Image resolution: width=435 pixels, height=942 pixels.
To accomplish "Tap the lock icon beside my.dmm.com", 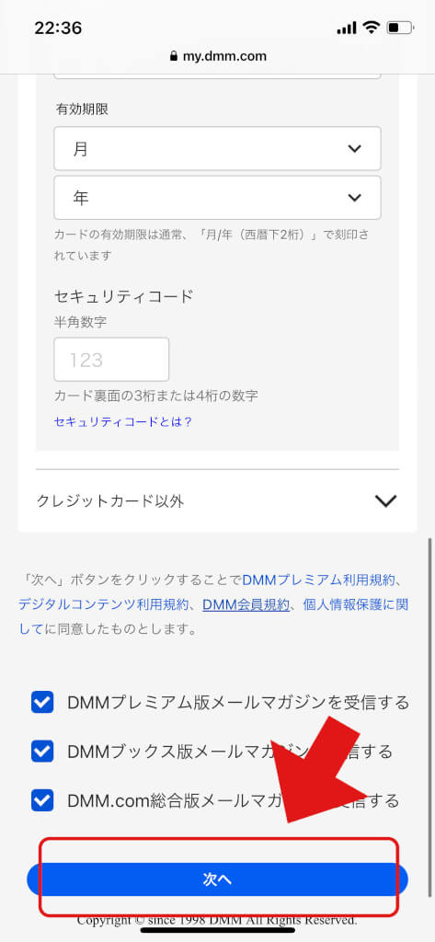I will pyautogui.click(x=174, y=56).
